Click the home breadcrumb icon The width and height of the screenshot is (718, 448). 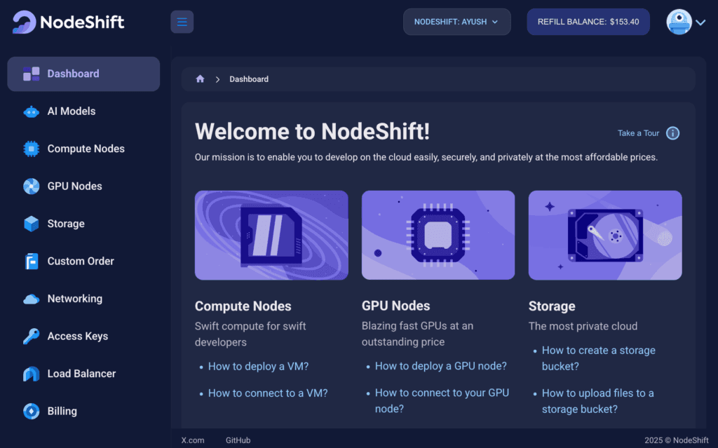point(200,79)
